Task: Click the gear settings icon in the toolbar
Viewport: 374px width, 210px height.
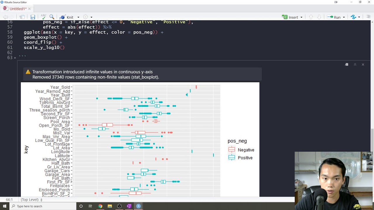Action: pos(85,17)
